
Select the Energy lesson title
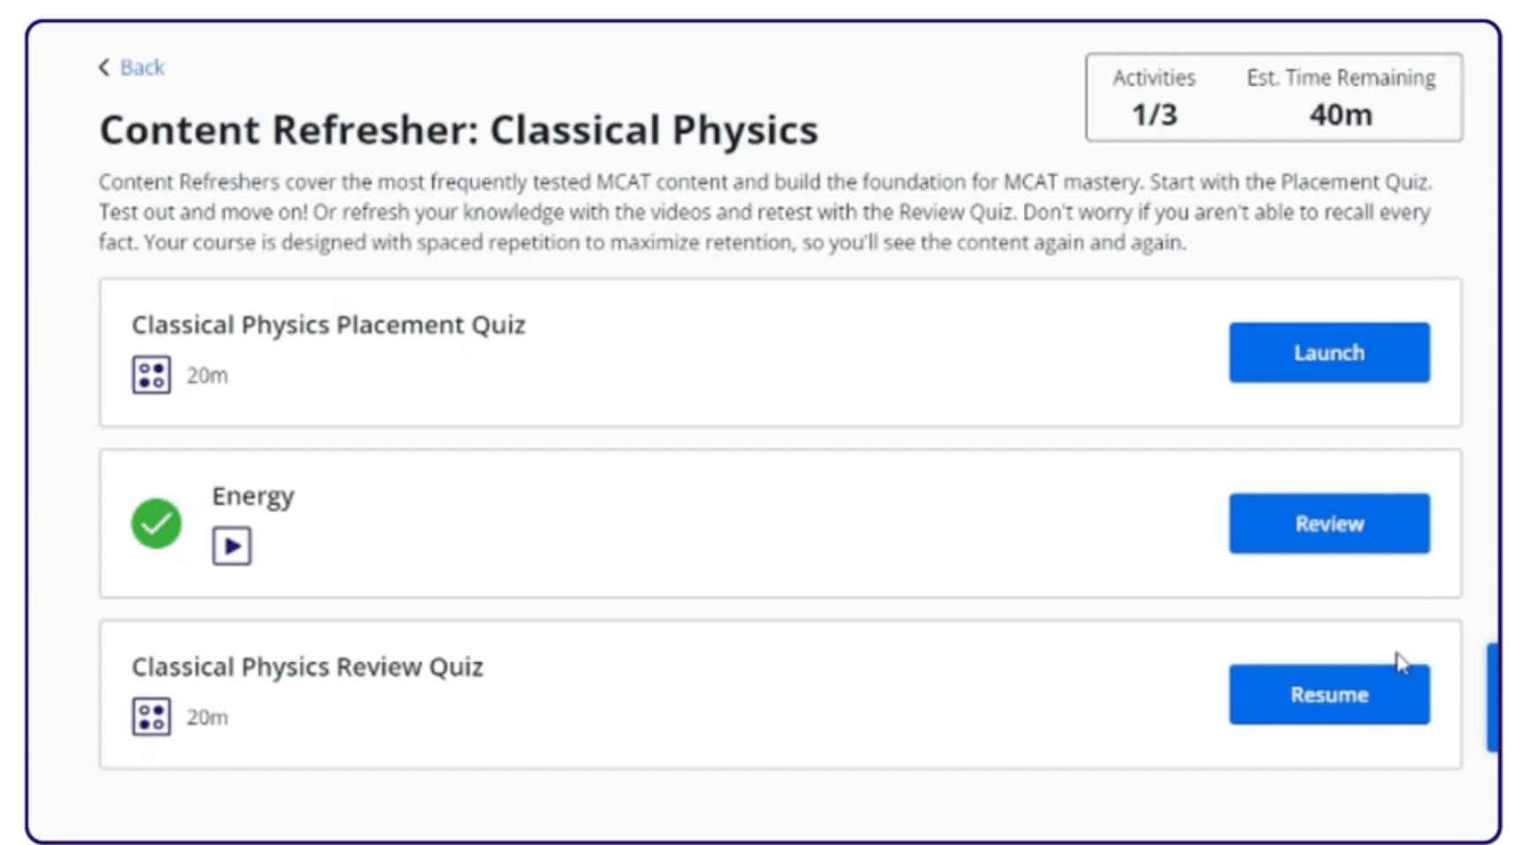click(x=253, y=496)
